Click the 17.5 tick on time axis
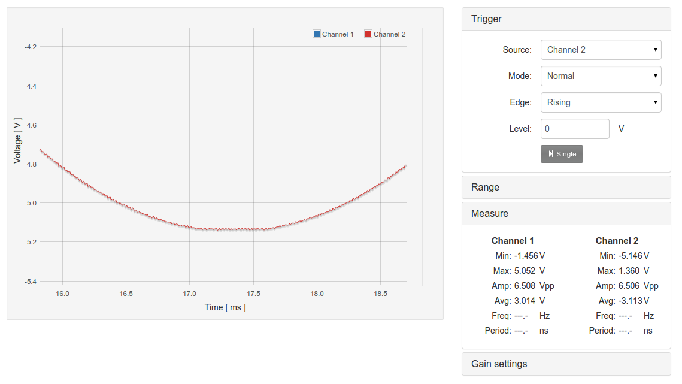682x384 pixels. 253,294
